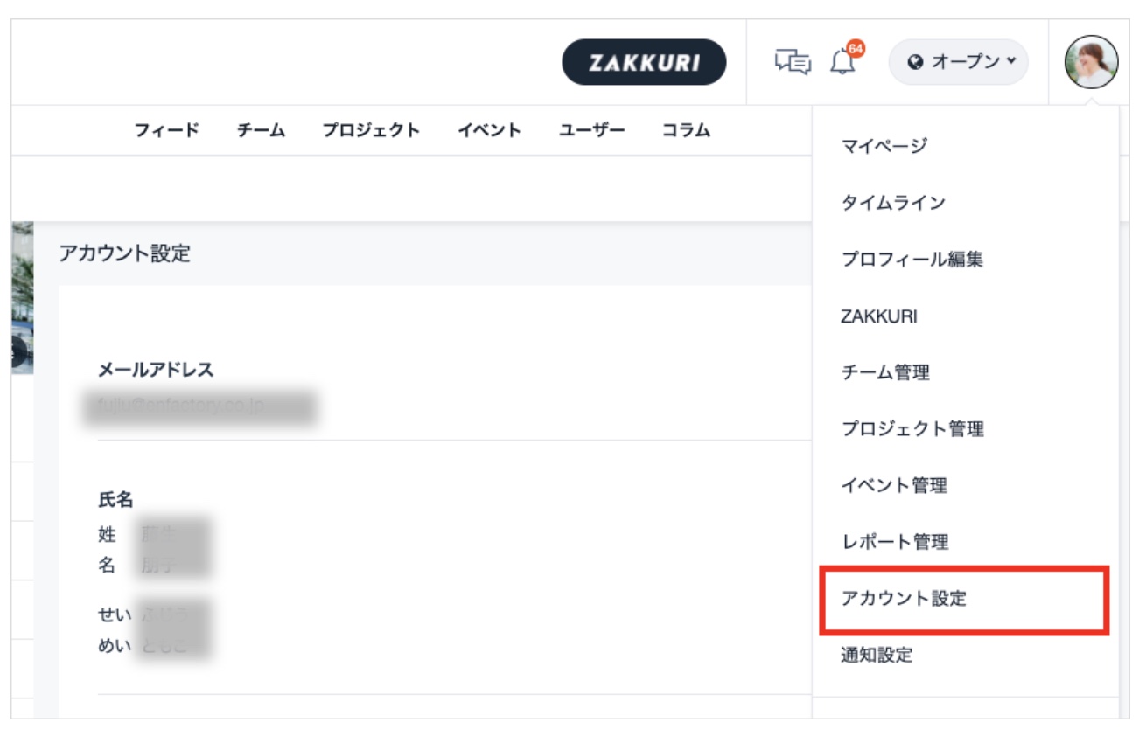Click the blurred email address field
Viewport: 1146px width, 736px height.
(x=199, y=408)
